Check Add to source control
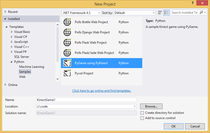 [142, 118]
